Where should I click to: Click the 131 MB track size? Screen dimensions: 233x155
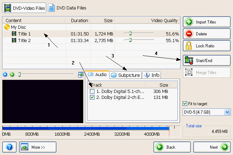tap(161, 97)
